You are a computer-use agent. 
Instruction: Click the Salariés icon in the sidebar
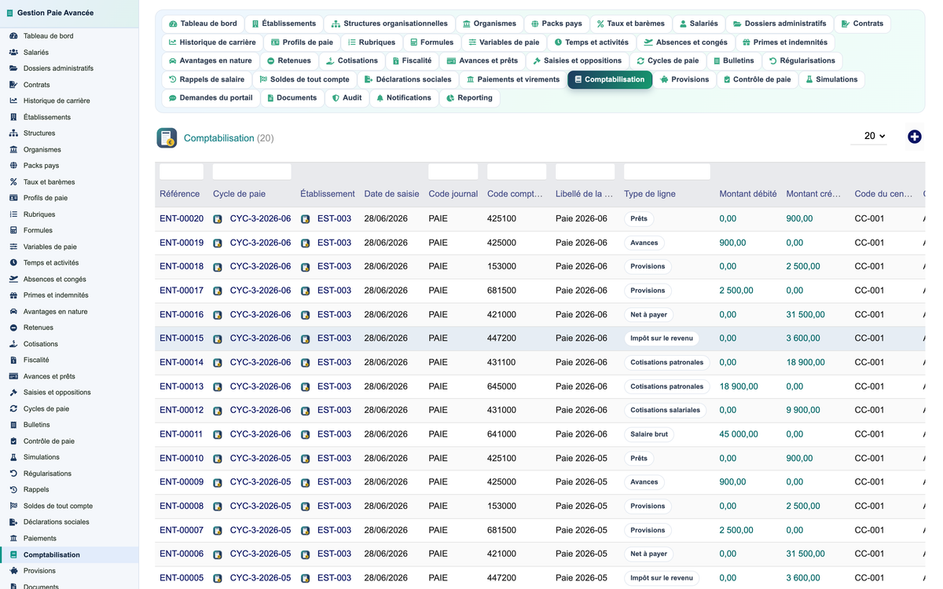(x=13, y=53)
